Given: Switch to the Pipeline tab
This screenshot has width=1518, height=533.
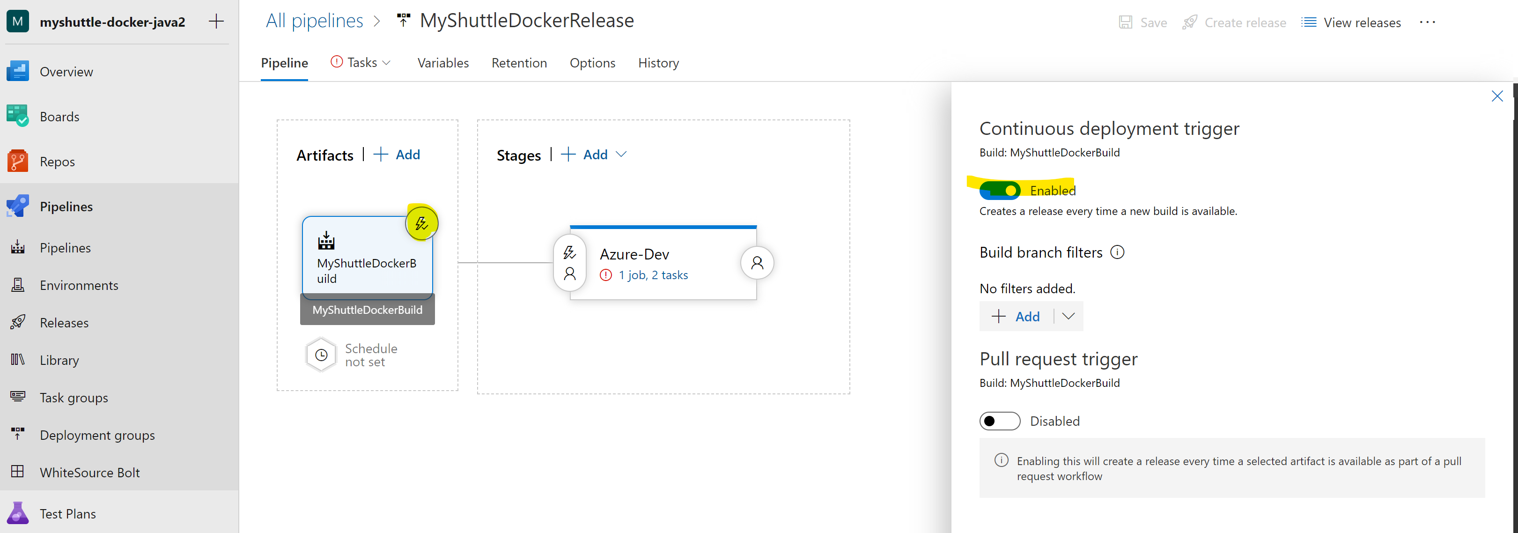Looking at the screenshot, I should point(284,63).
